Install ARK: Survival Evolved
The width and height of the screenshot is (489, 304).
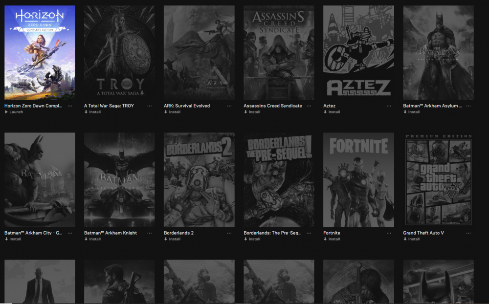tap(173, 112)
